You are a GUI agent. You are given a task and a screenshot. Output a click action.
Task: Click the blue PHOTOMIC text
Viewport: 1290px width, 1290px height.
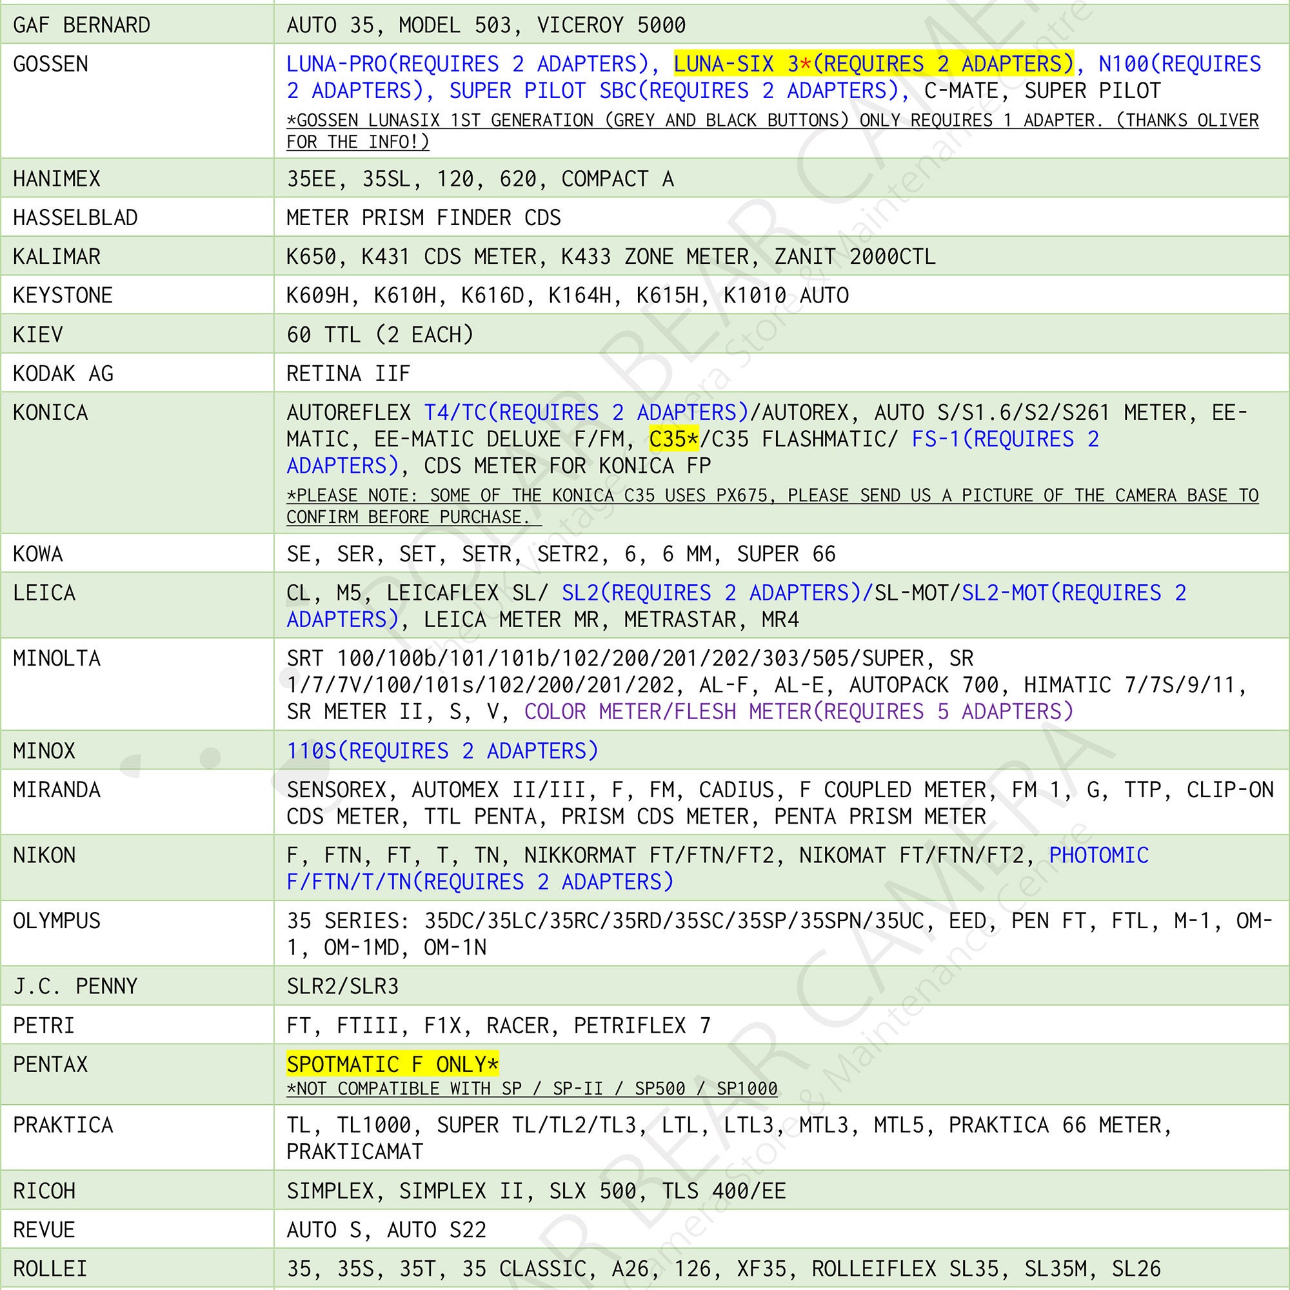tap(1099, 855)
